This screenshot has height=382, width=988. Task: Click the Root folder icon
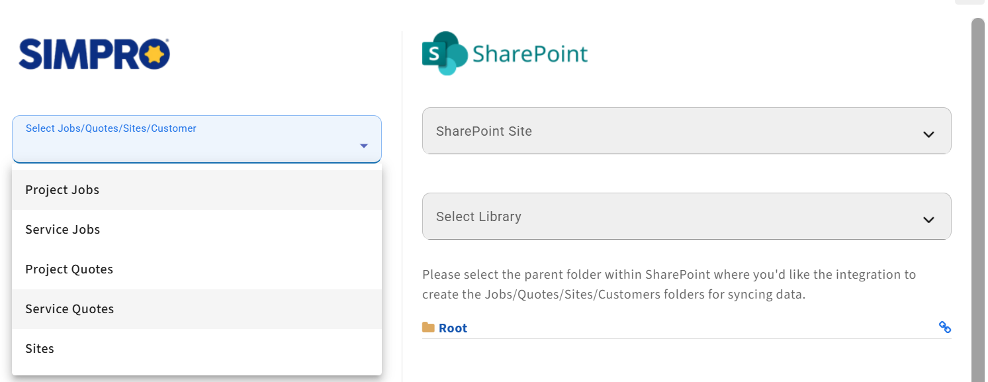point(428,328)
